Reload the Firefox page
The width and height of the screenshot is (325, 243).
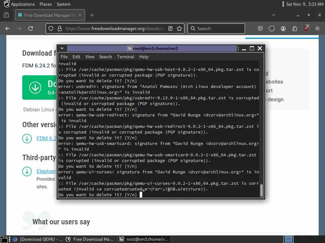(30, 28)
